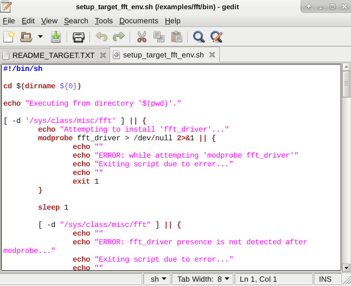The height and width of the screenshot is (286, 351).
Task: Expand recent files dropdown arrow
Action: tap(40, 36)
